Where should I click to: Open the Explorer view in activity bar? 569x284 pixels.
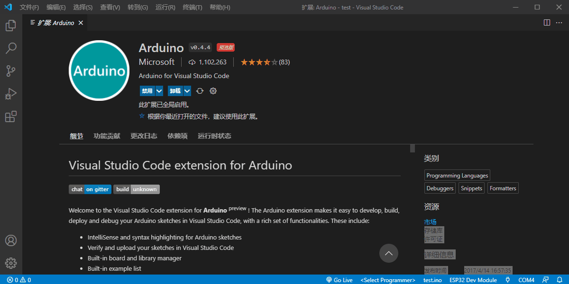coord(11,26)
